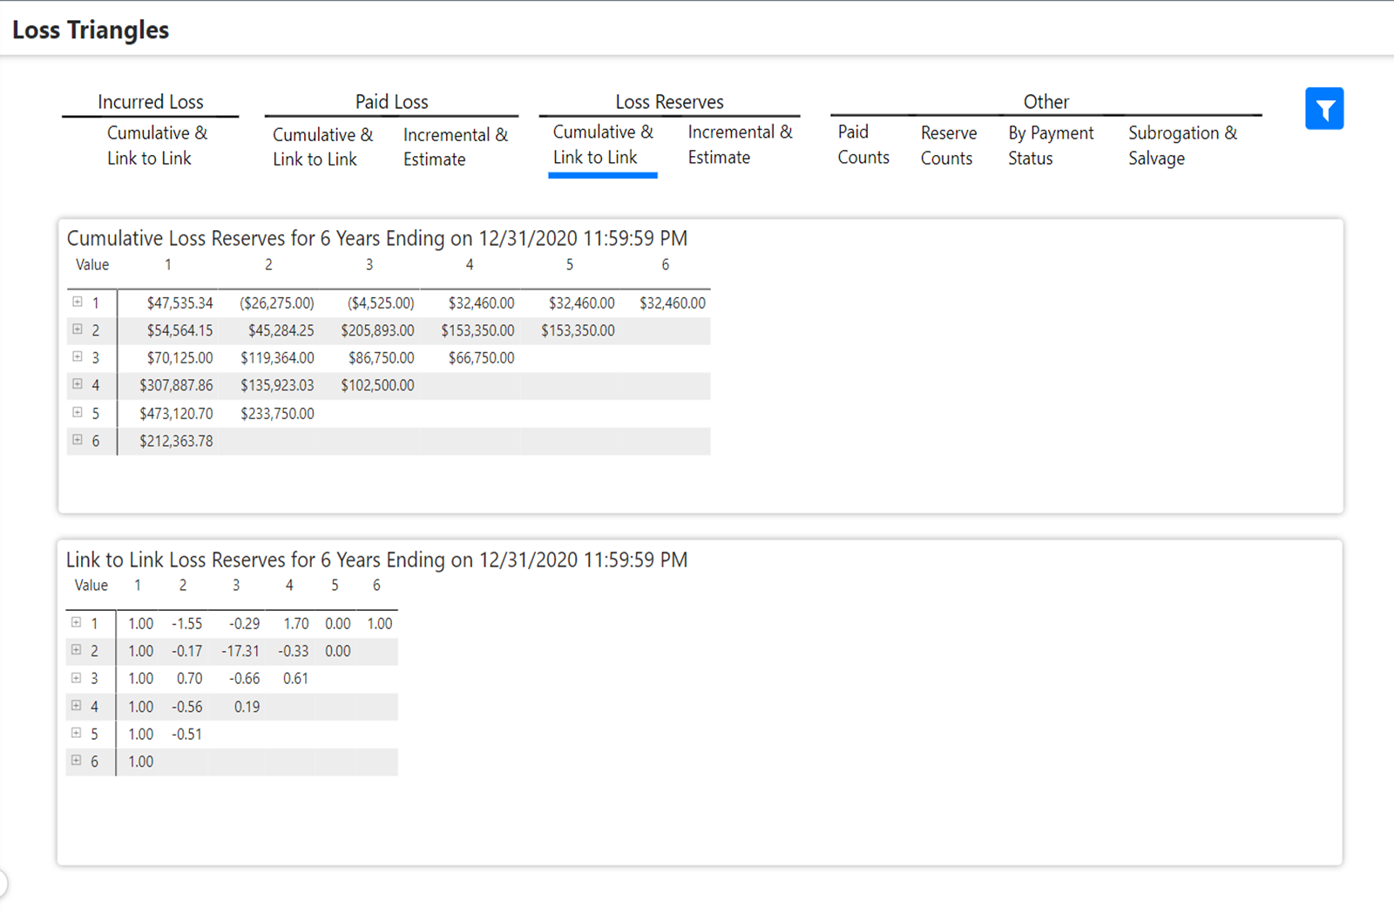Click the $473,120.70 cell in cumulative table
1394x915 pixels.
click(x=176, y=413)
